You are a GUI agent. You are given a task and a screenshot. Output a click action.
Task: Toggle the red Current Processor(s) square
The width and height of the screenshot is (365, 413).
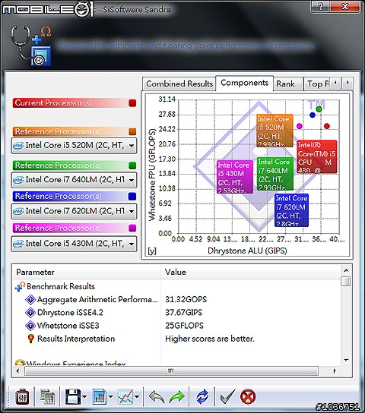tap(132, 103)
